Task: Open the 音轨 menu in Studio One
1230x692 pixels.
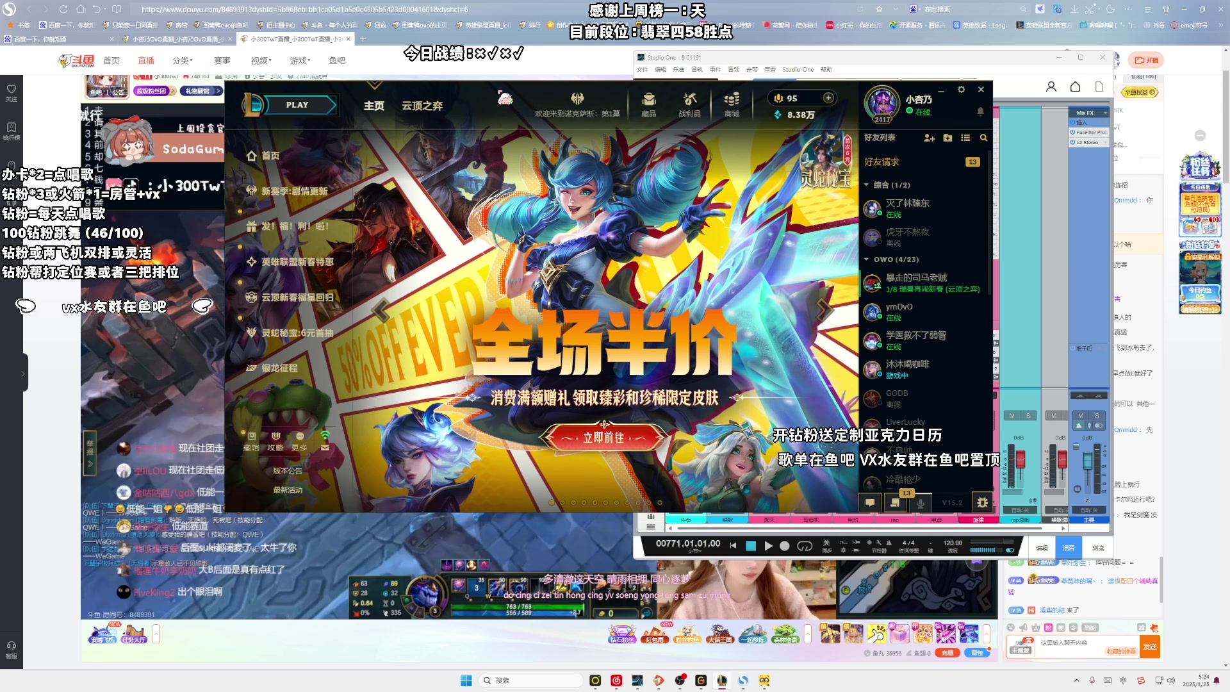Action: point(697,69)
